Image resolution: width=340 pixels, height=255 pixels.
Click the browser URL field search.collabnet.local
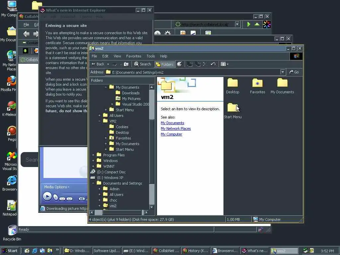[x=205, y=25]
